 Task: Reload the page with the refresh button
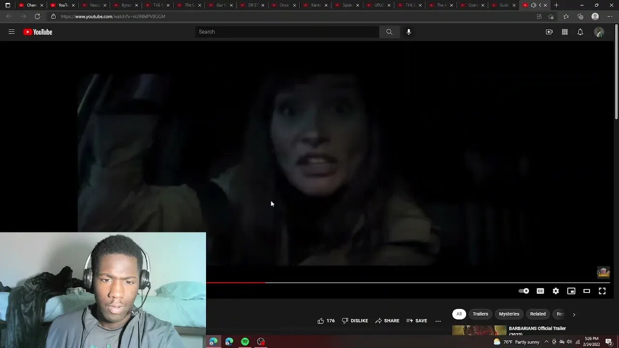coord(37,16)
